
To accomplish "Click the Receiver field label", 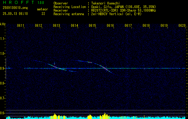I will (61, 10).
